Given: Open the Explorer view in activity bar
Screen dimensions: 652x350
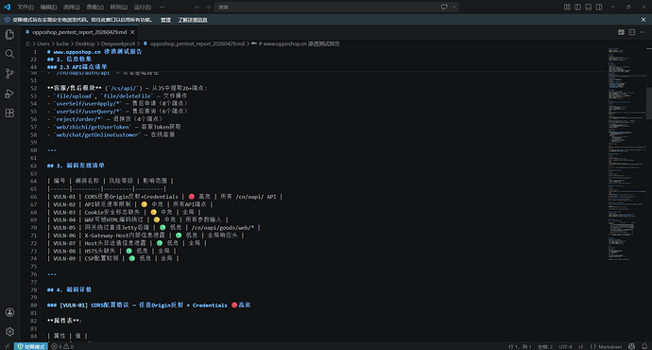Looking at the screenshot, I should pos(9,34).
